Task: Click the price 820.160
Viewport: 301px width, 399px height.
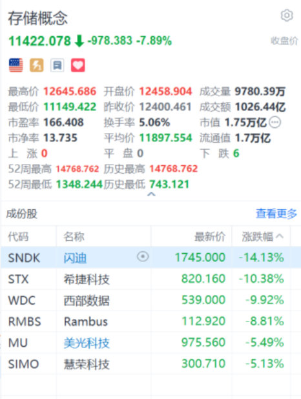Action: [203, 279]
